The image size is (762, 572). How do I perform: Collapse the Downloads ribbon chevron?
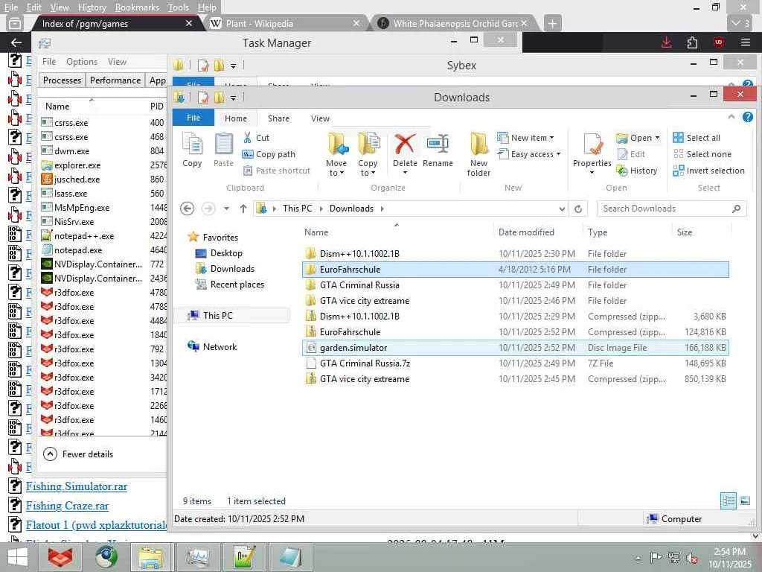pos(731,117)
